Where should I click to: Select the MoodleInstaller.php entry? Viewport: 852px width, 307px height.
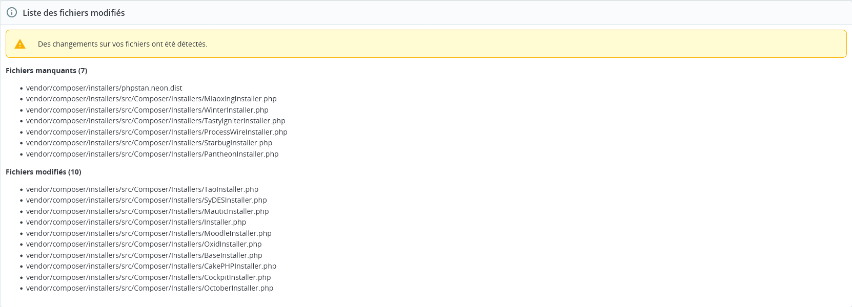click(149, 233)
